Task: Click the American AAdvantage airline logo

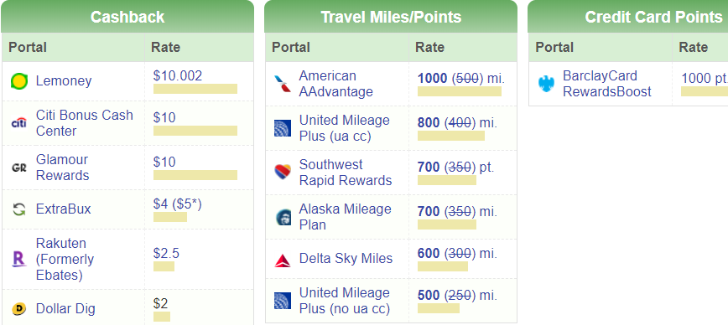Action: coord(283,84)
